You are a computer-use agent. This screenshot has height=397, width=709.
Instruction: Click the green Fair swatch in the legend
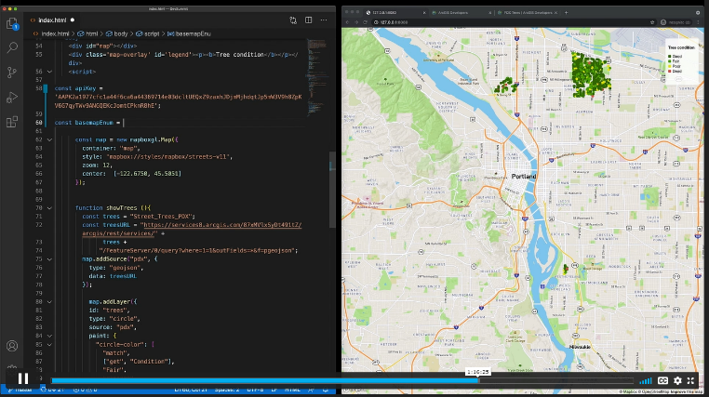[x=670, y=61]
